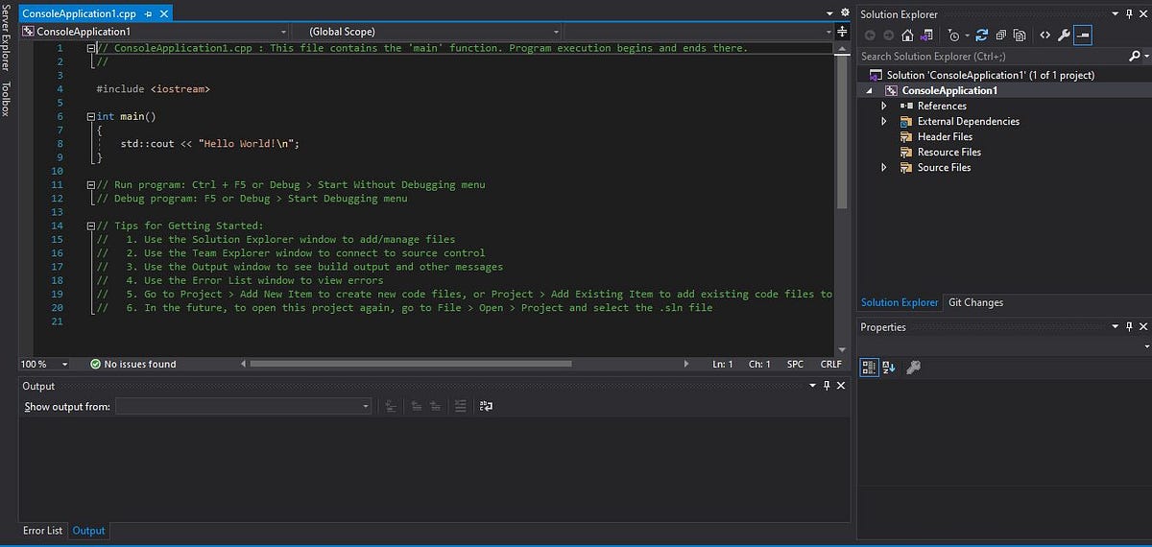Open the 100 % zoom dropdown

[64, 364]
